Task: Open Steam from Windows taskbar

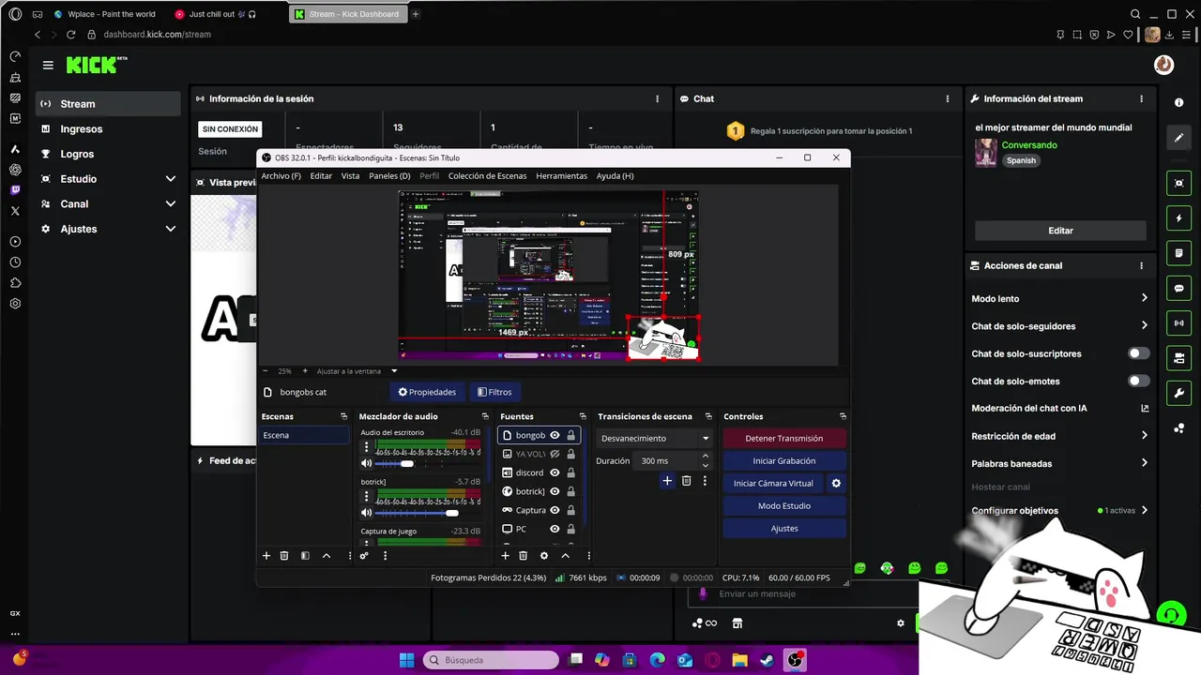Action: (x=768, y=660)
